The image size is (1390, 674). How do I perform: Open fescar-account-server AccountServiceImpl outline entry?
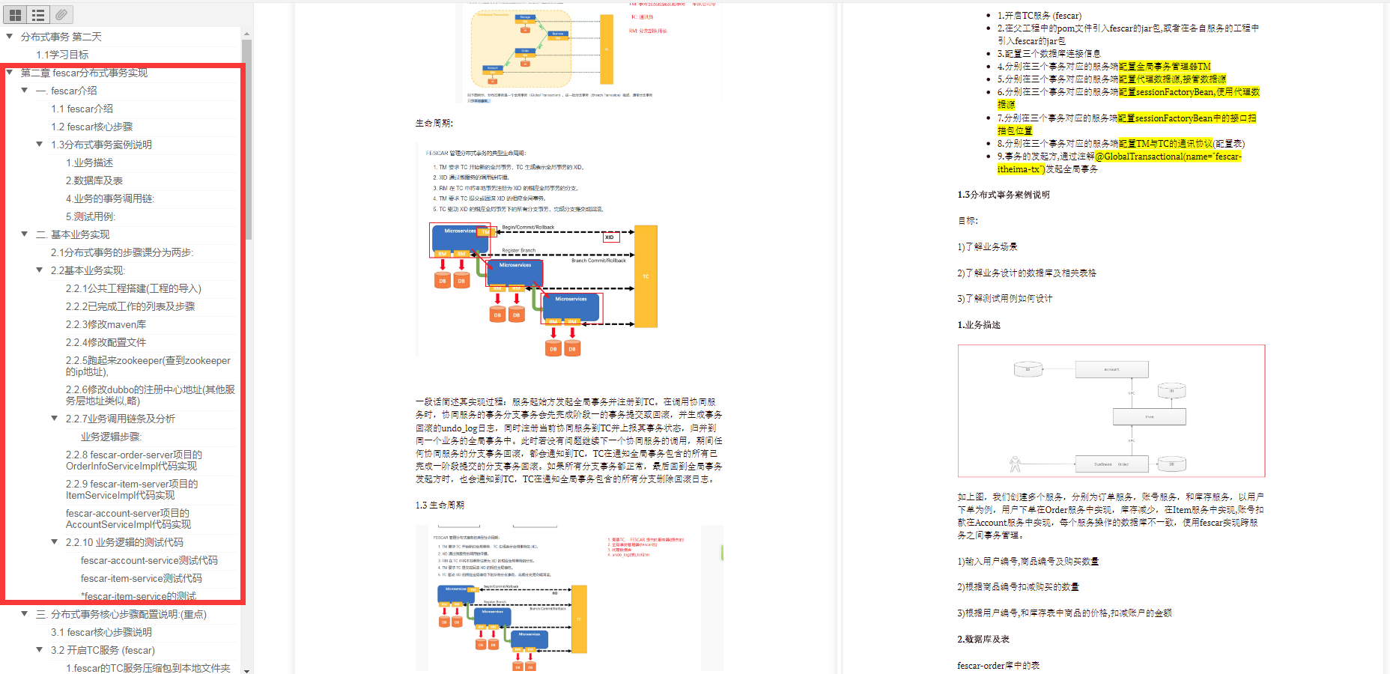[x=128, y=519]
